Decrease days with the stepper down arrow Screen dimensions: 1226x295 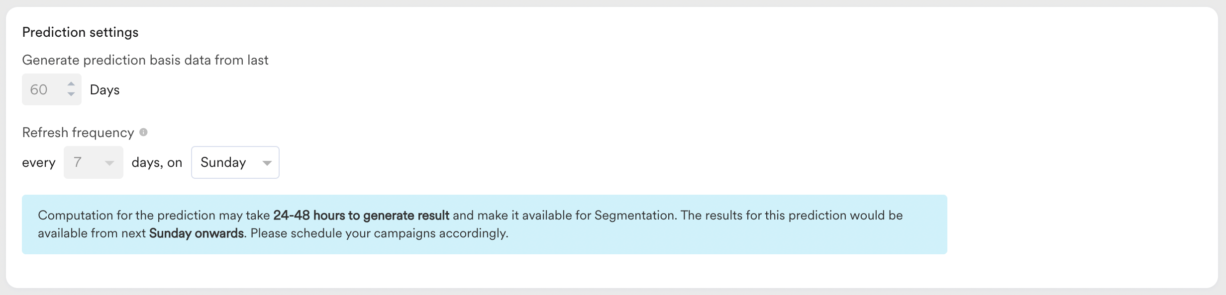coord(71,94)
